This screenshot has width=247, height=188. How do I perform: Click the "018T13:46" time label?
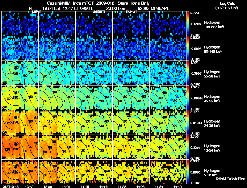point(11,186)
